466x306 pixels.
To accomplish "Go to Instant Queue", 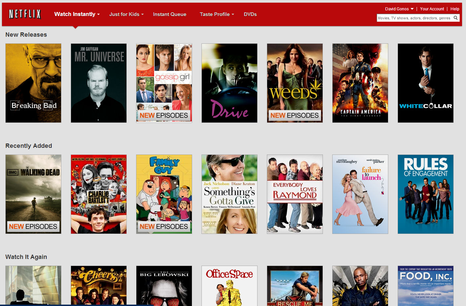I will 169,14.
